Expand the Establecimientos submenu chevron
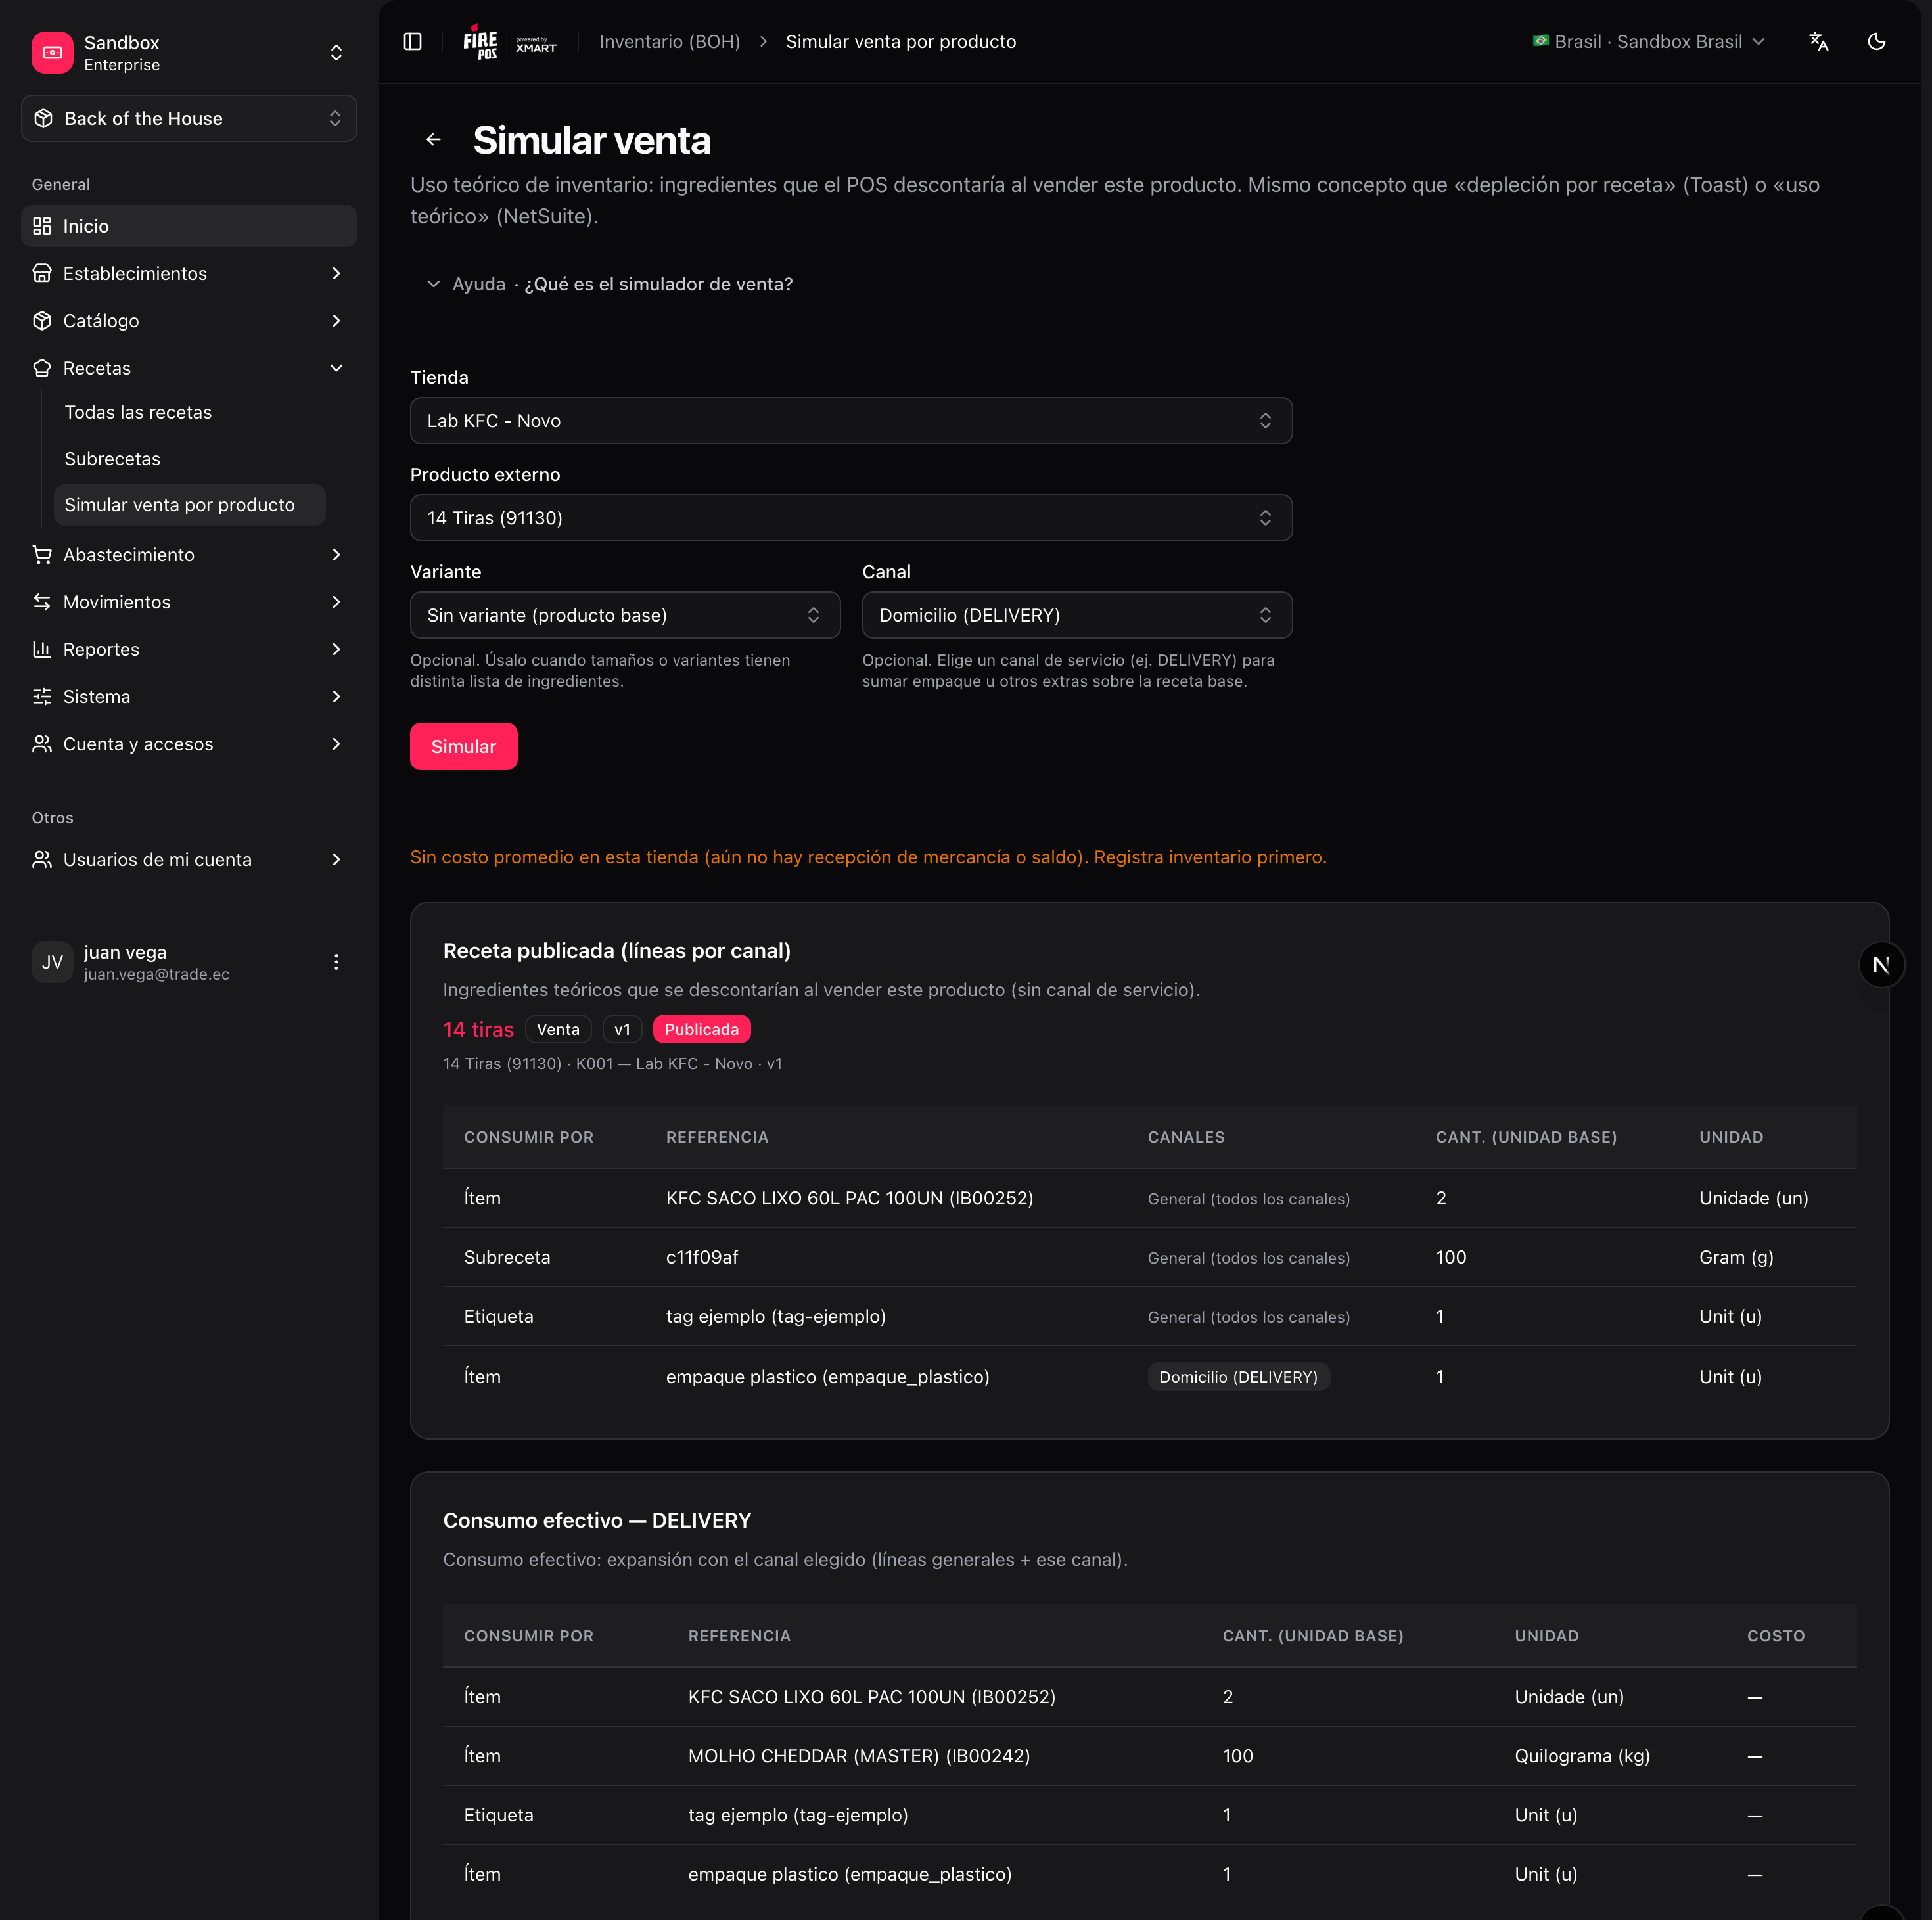The height and width of the screenshot is (1920, 1932). coord(336,273)
